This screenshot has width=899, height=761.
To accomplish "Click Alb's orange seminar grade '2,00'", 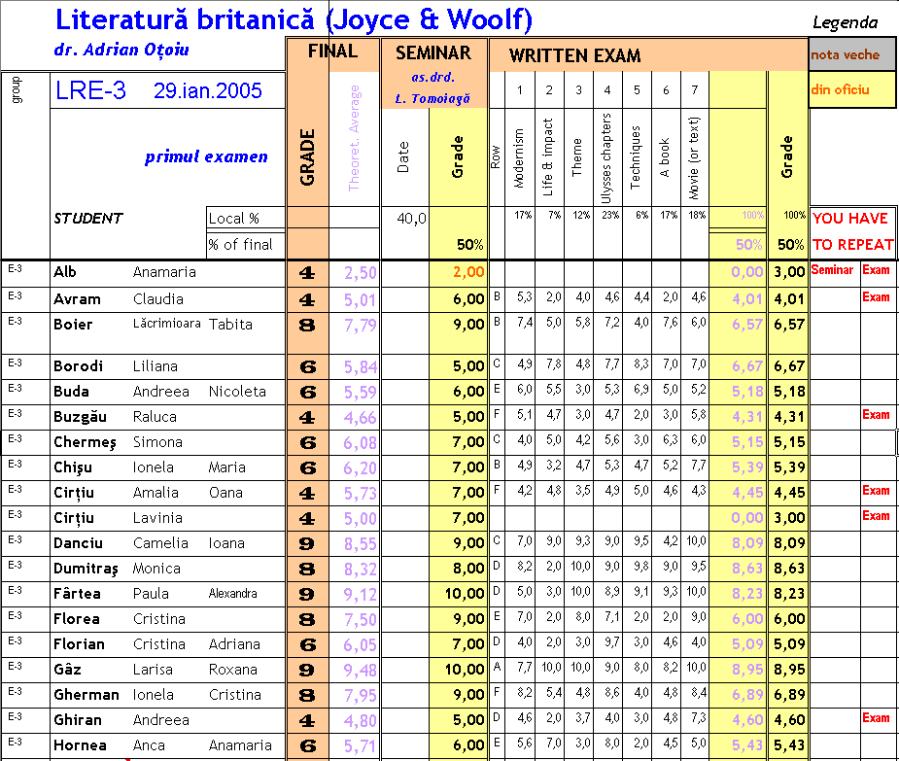I will point(468,272).
